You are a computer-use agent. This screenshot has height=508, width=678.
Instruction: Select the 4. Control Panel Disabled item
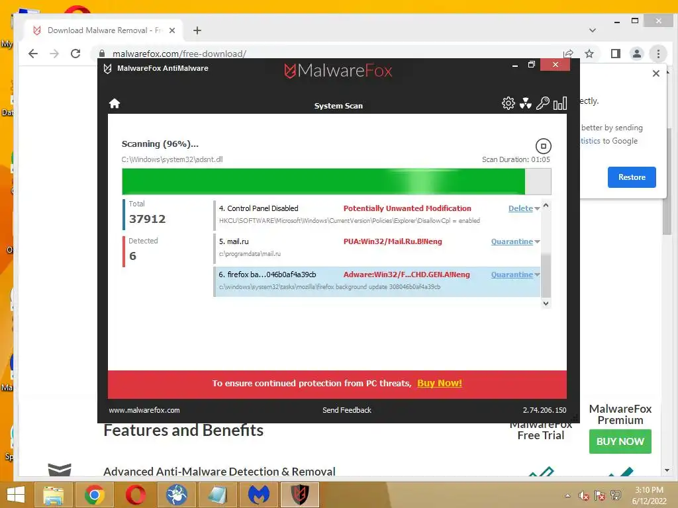click(377, 215)
